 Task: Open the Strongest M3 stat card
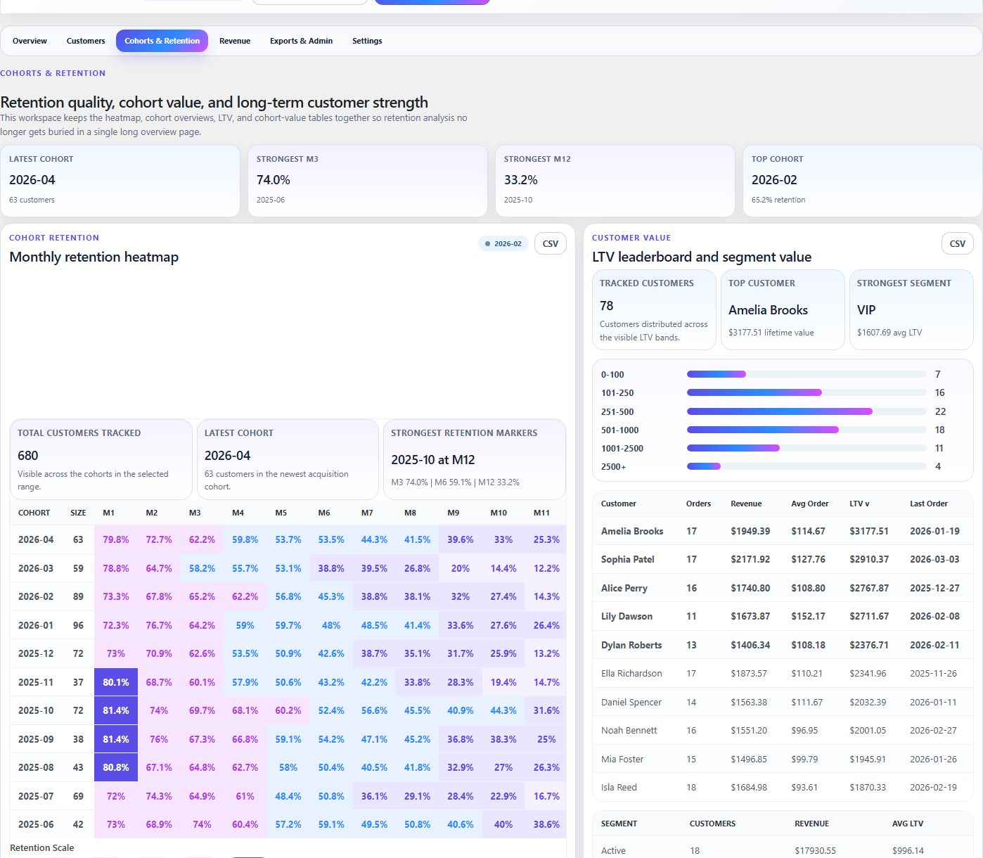[367, 180]
